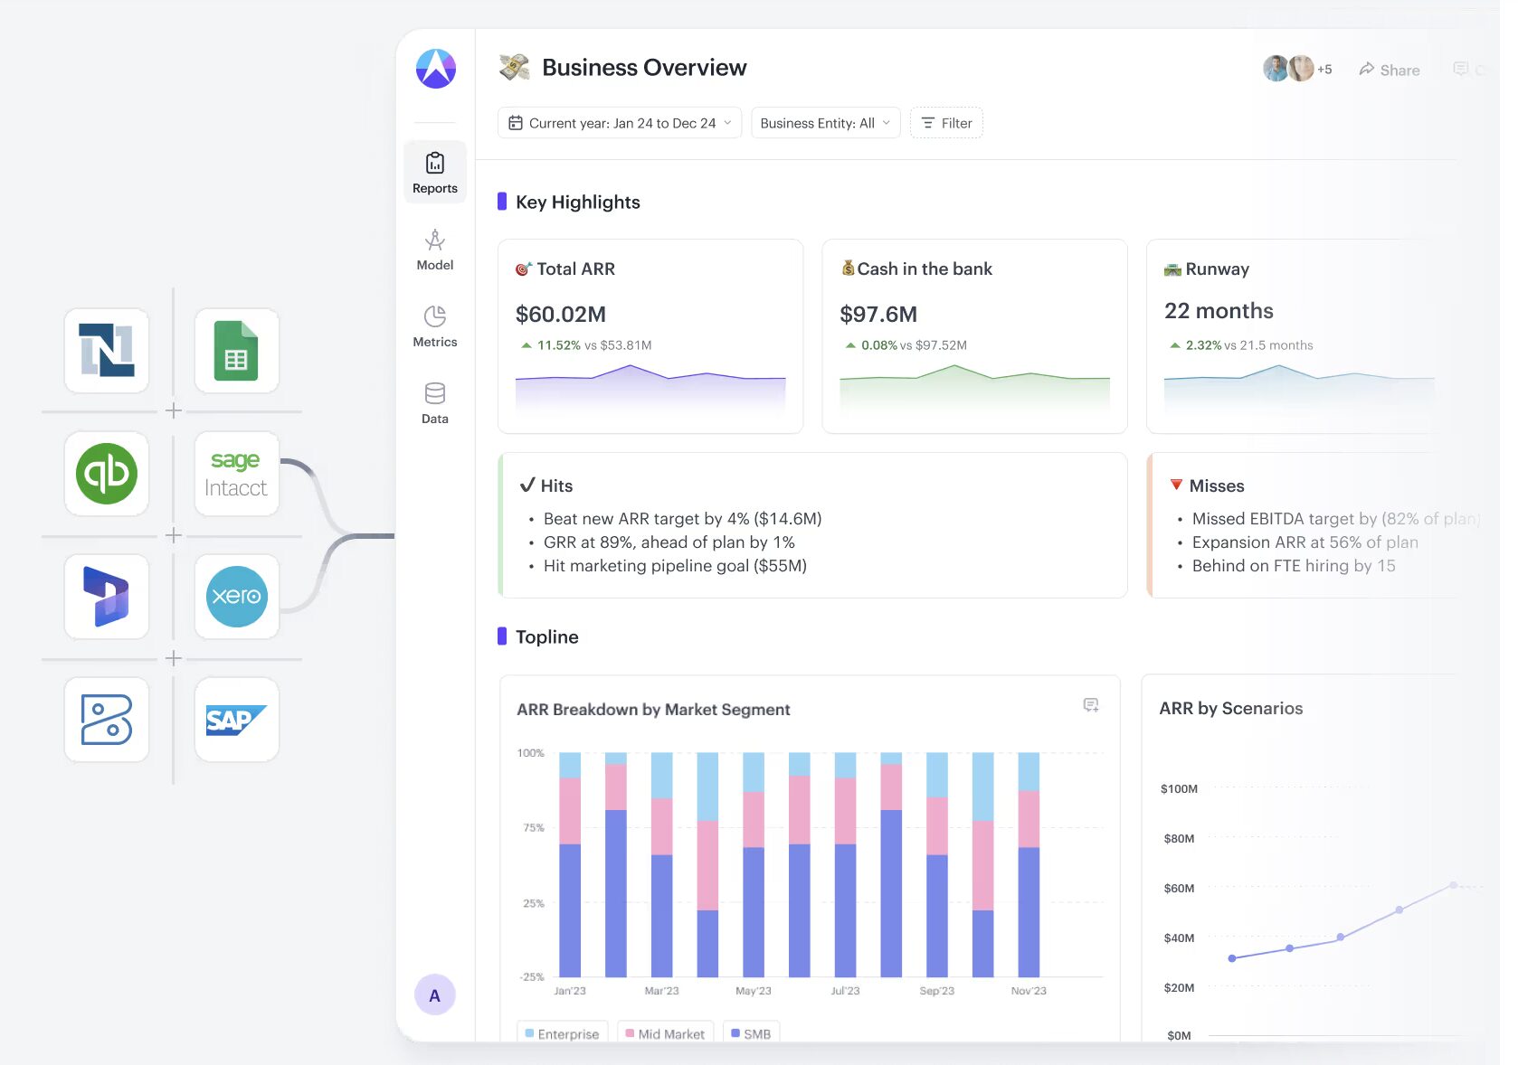Open the Reports section in sidebar

coord(435,172)
